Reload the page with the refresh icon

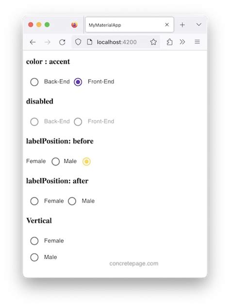(62, 42)
